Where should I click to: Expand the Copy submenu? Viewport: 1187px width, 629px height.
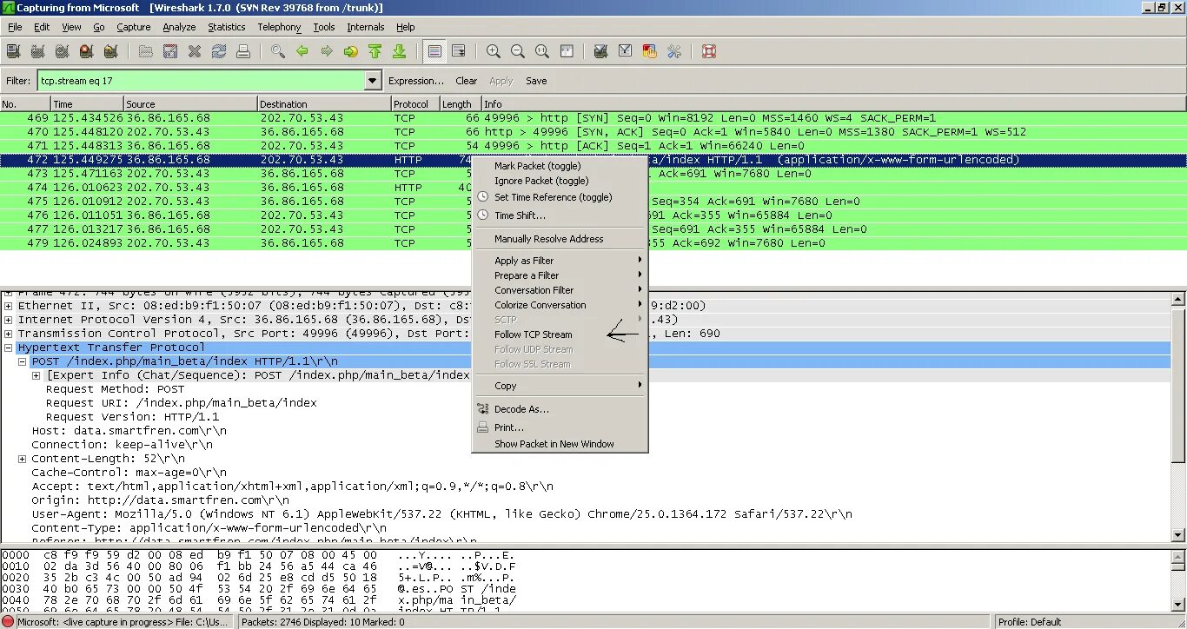(560, 386)
